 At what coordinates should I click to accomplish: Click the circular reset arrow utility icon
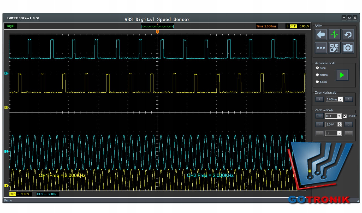coord(348,34)
